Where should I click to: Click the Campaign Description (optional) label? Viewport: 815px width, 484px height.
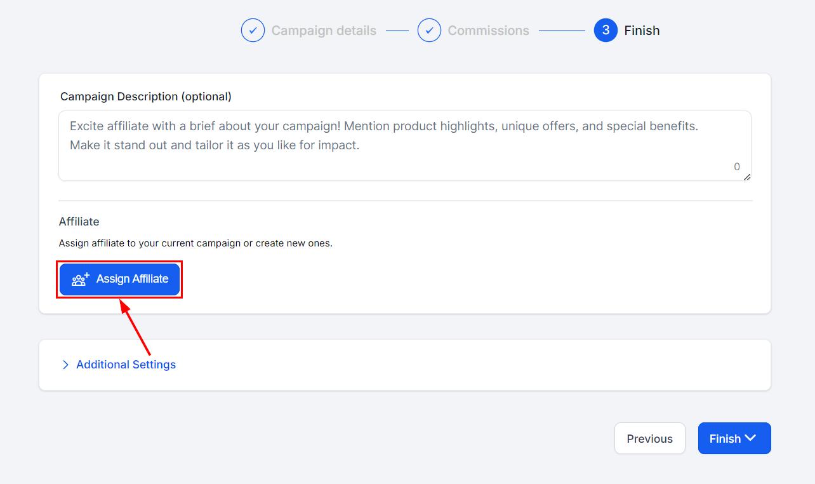click(x=145, y=97)
